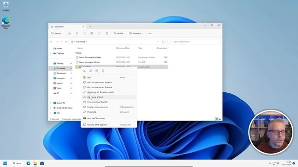Click the File Explorer taskbar icon
The width and height of the screenshot is (298, 167).
click(35, 163)
